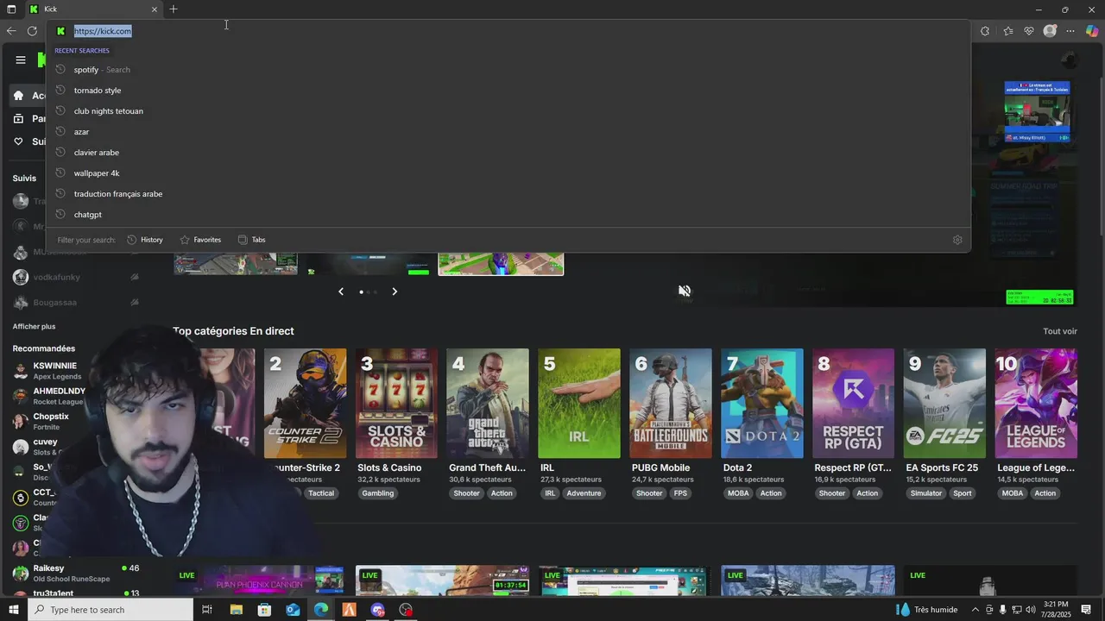Open the Counter-Strike 2 category card

point(305,404)
